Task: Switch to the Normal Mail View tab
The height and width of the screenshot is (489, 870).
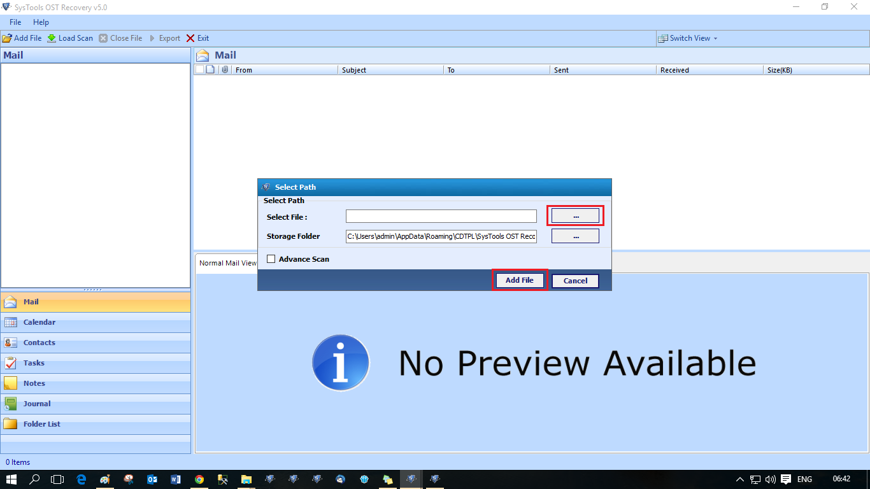Action: coord(227,263)
